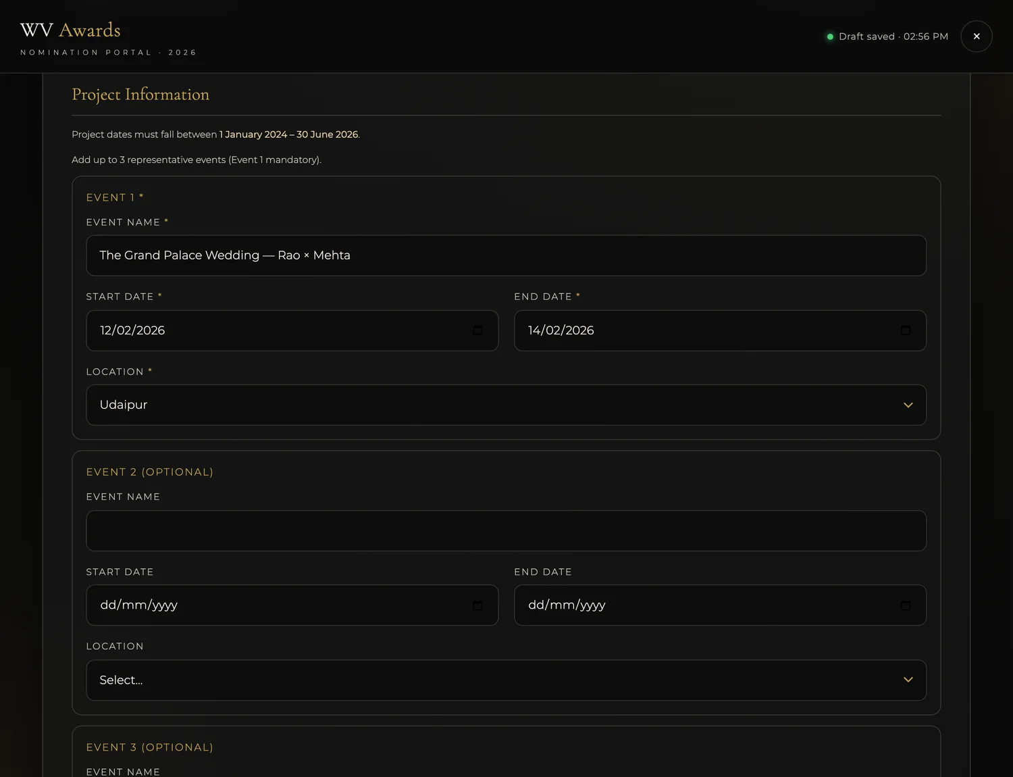This screenshot has height=777, width=1013.
Task: Click Event 2 end date dd/mm/yyyy field
Action: coord(720,605)
